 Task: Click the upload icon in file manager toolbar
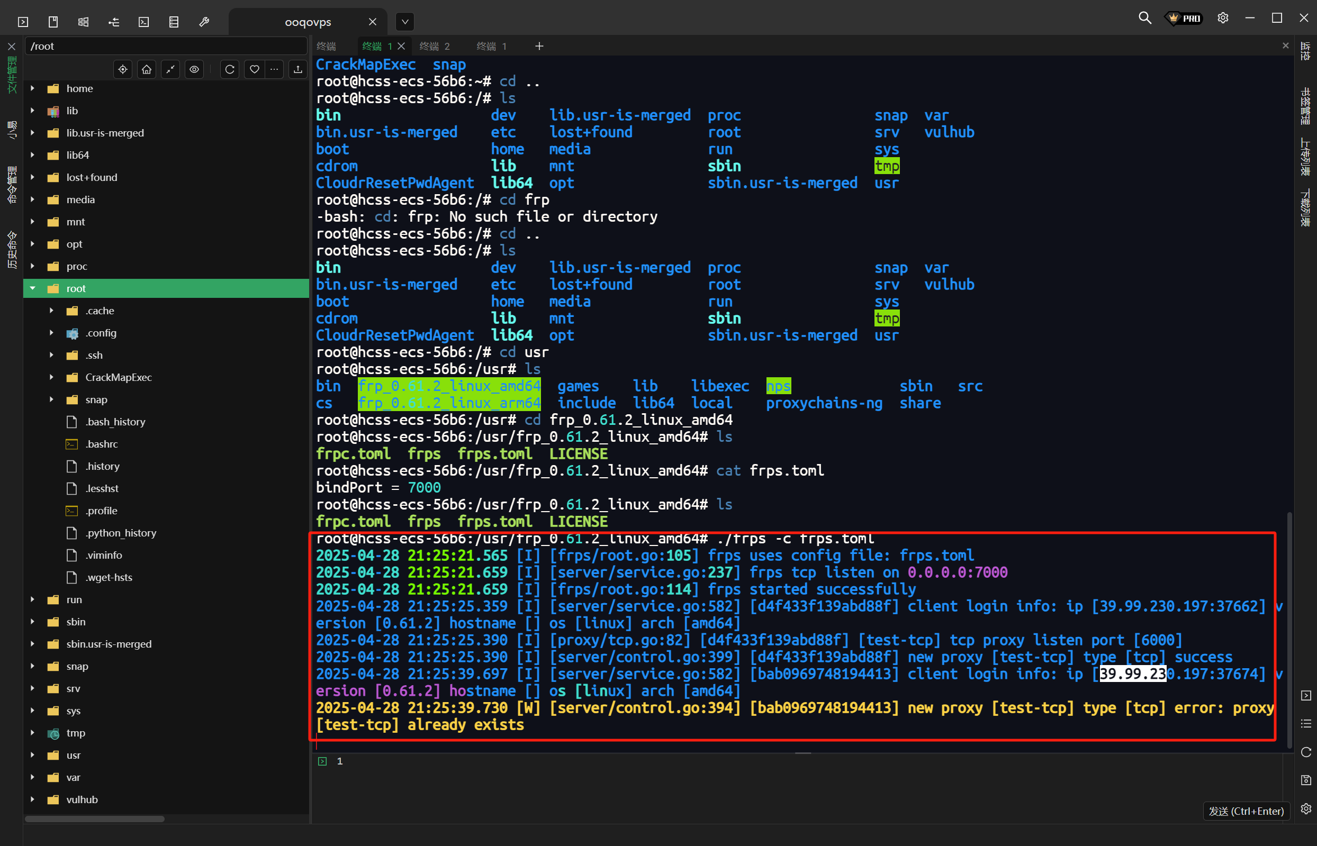298,69
